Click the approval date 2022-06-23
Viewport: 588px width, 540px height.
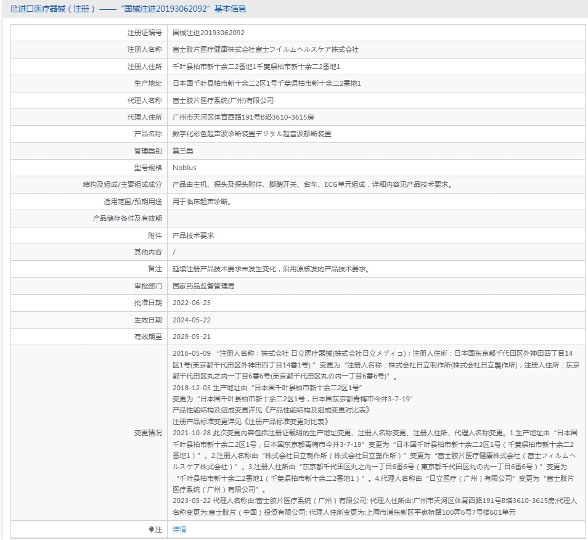tap(192, 303)
